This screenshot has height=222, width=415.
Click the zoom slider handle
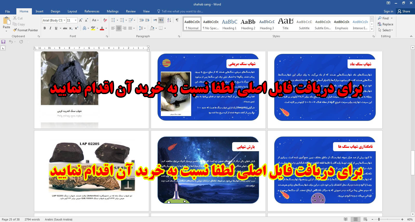point(379,219)
